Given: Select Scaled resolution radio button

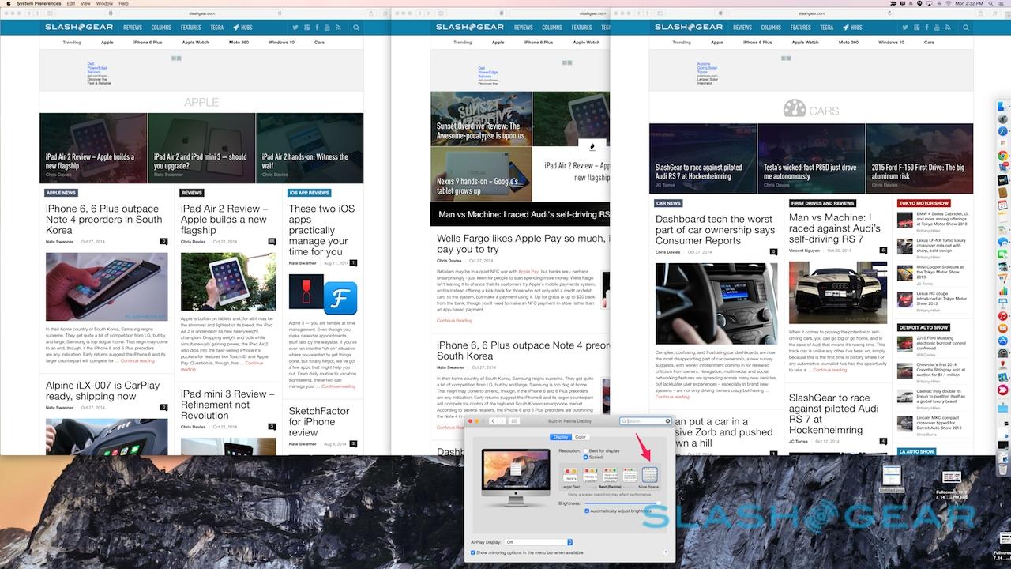Looking at the screenshot, I should [x=586, y=457].
